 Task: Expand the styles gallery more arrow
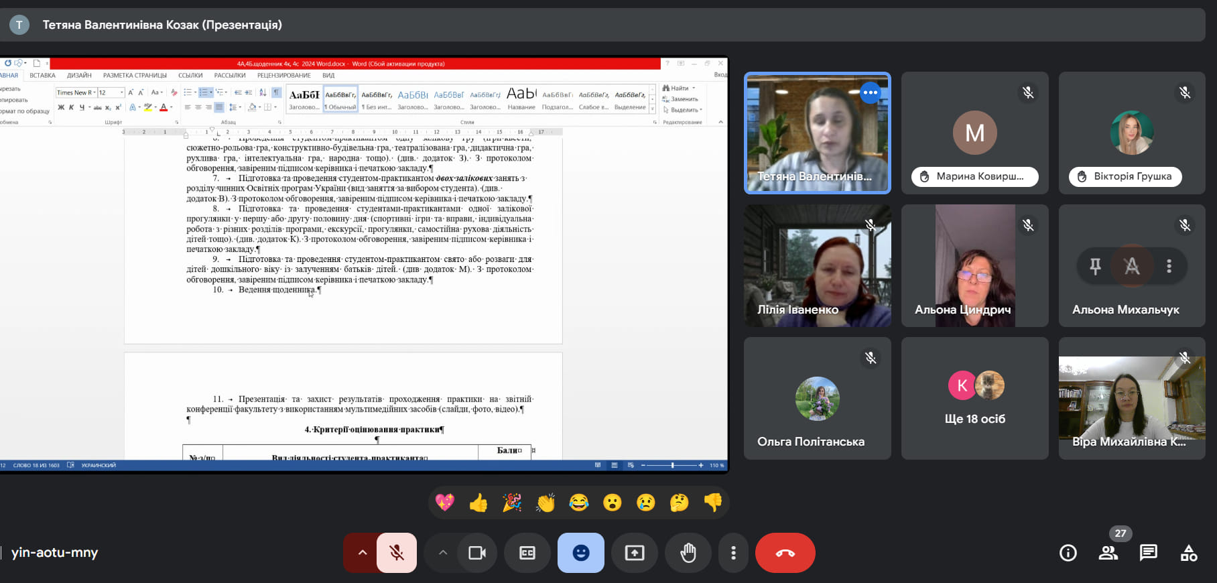click(x=653, y=109)
